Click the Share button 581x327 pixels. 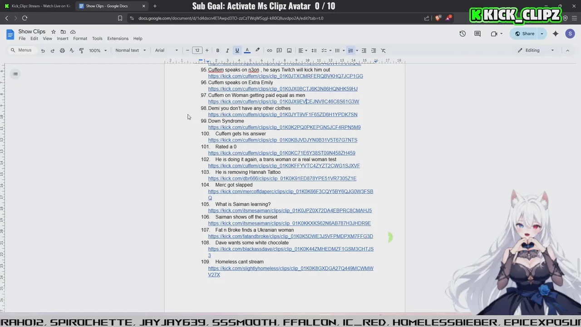click(524, 34)
